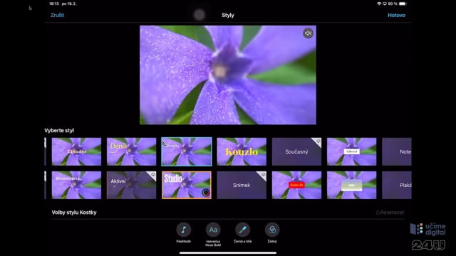Select the highlighted Kostky style thumbnail

pyautogui.click(x=187, y=151)
